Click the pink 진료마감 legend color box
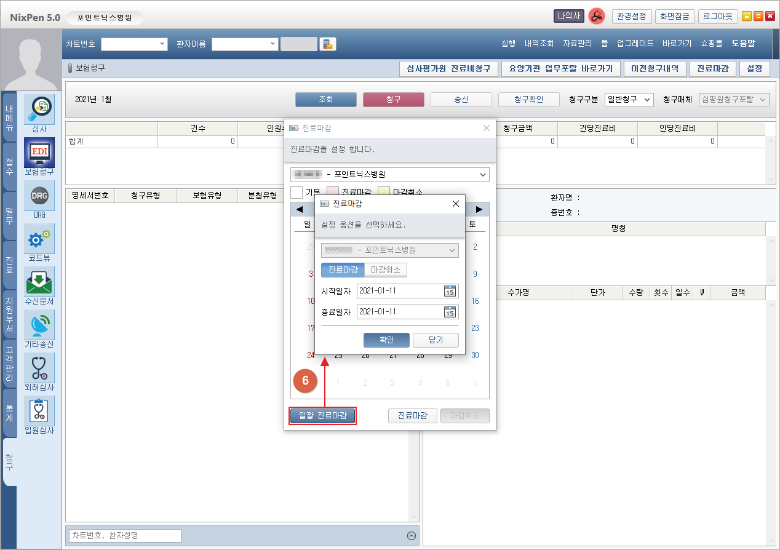 (x=333, y=193)
